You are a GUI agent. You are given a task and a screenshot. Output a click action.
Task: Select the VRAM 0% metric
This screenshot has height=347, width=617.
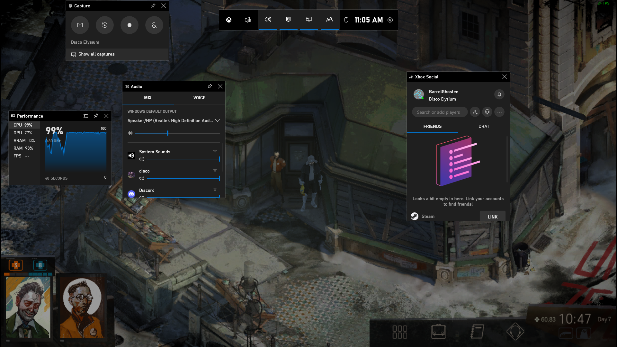24,140
